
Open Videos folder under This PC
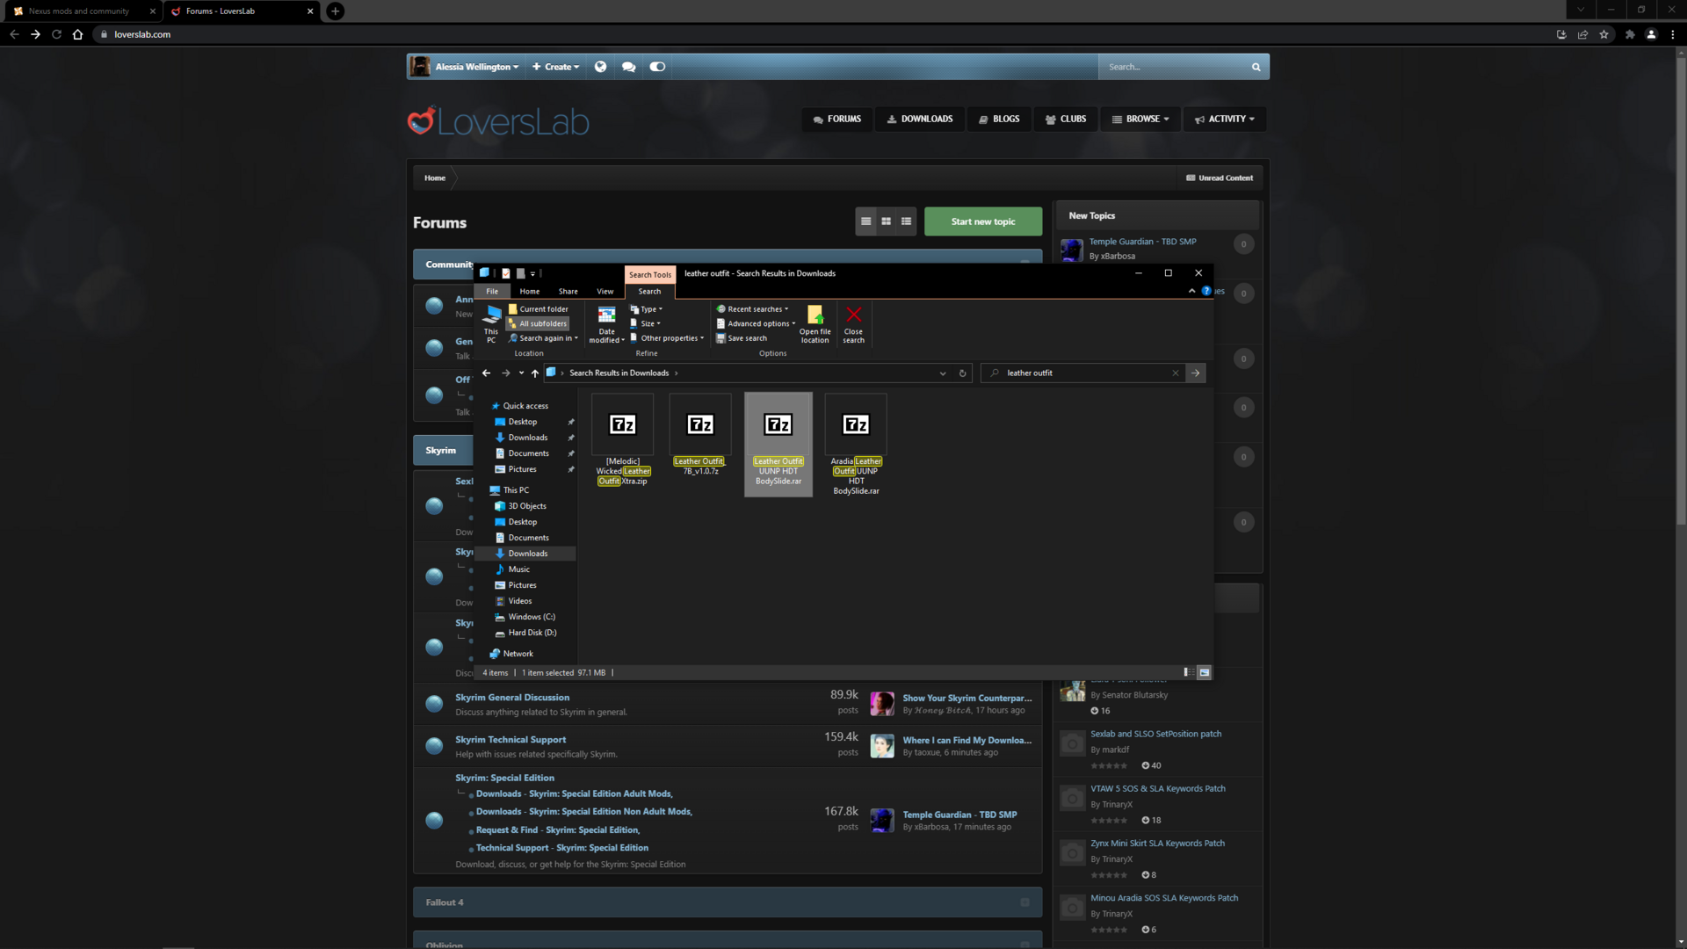(519, 601)
